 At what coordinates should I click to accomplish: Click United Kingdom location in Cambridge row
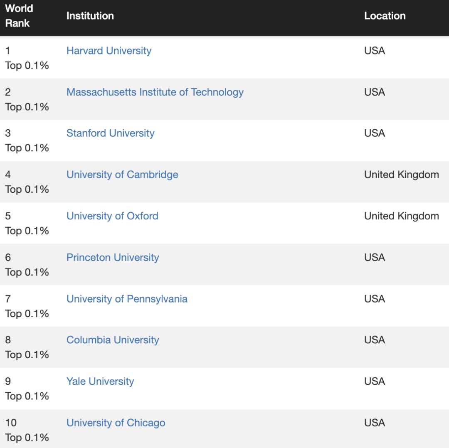pos(401,175)
